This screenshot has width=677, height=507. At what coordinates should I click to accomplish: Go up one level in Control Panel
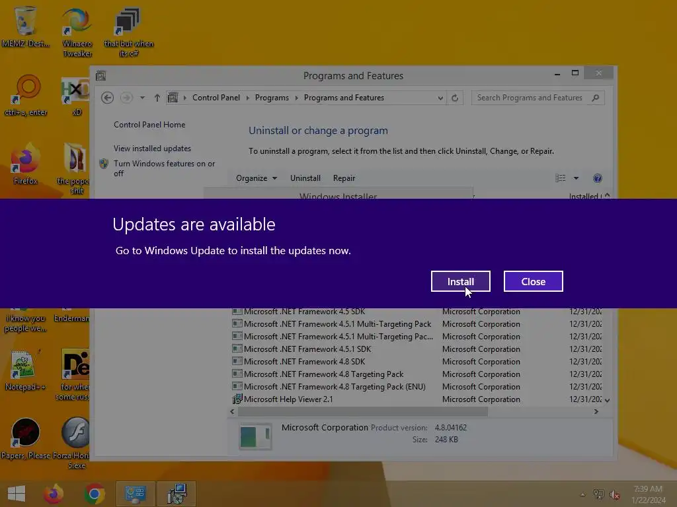point(157,98)
